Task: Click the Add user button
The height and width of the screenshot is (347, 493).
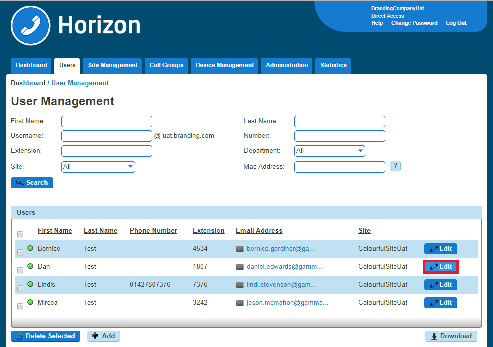Action: [104, 336]
